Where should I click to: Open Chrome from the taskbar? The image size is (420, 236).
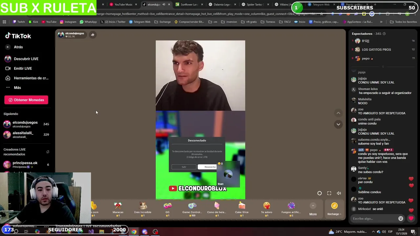point(134,232)
